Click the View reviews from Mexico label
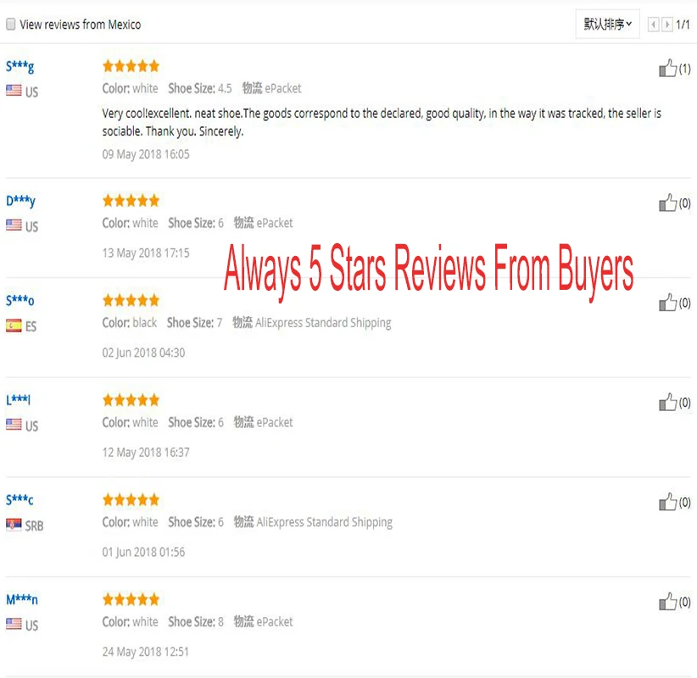 pos(81,25)
